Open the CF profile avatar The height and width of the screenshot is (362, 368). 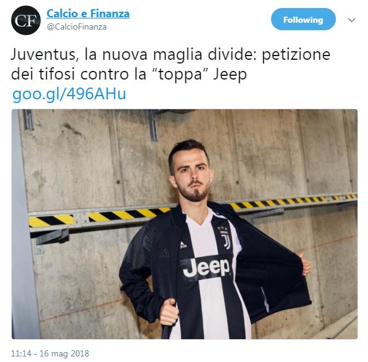click(x=26, y=20)
